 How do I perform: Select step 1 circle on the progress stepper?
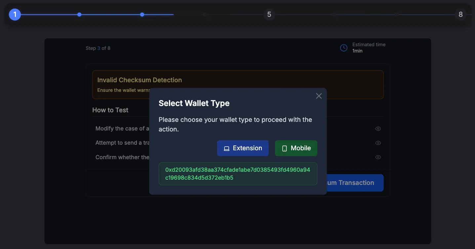click(x=15, y=14)
